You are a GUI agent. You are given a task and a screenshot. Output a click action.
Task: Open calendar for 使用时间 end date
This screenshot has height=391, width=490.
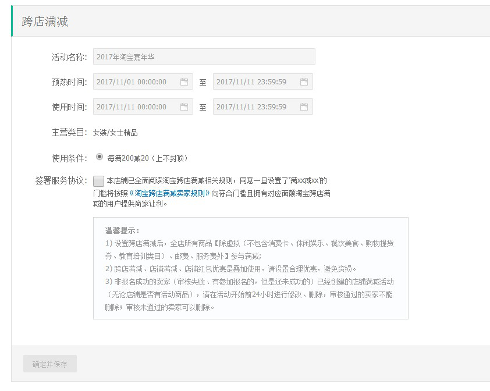click(x=304, y=107)
